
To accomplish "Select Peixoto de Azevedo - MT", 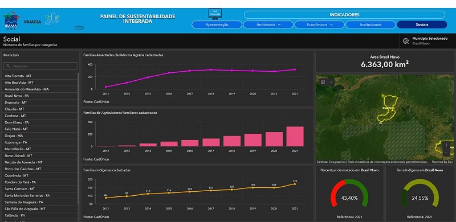I will (40, 162).
